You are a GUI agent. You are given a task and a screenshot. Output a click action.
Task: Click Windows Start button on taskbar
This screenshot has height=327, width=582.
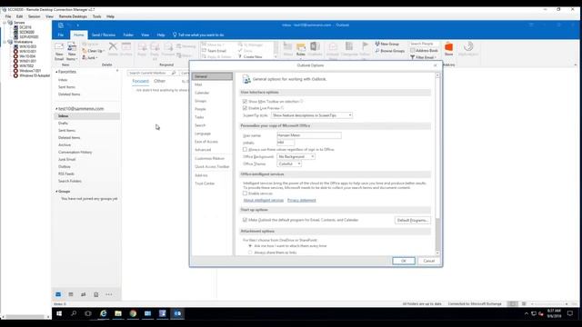pyautogui.click(x=59, y=313)
